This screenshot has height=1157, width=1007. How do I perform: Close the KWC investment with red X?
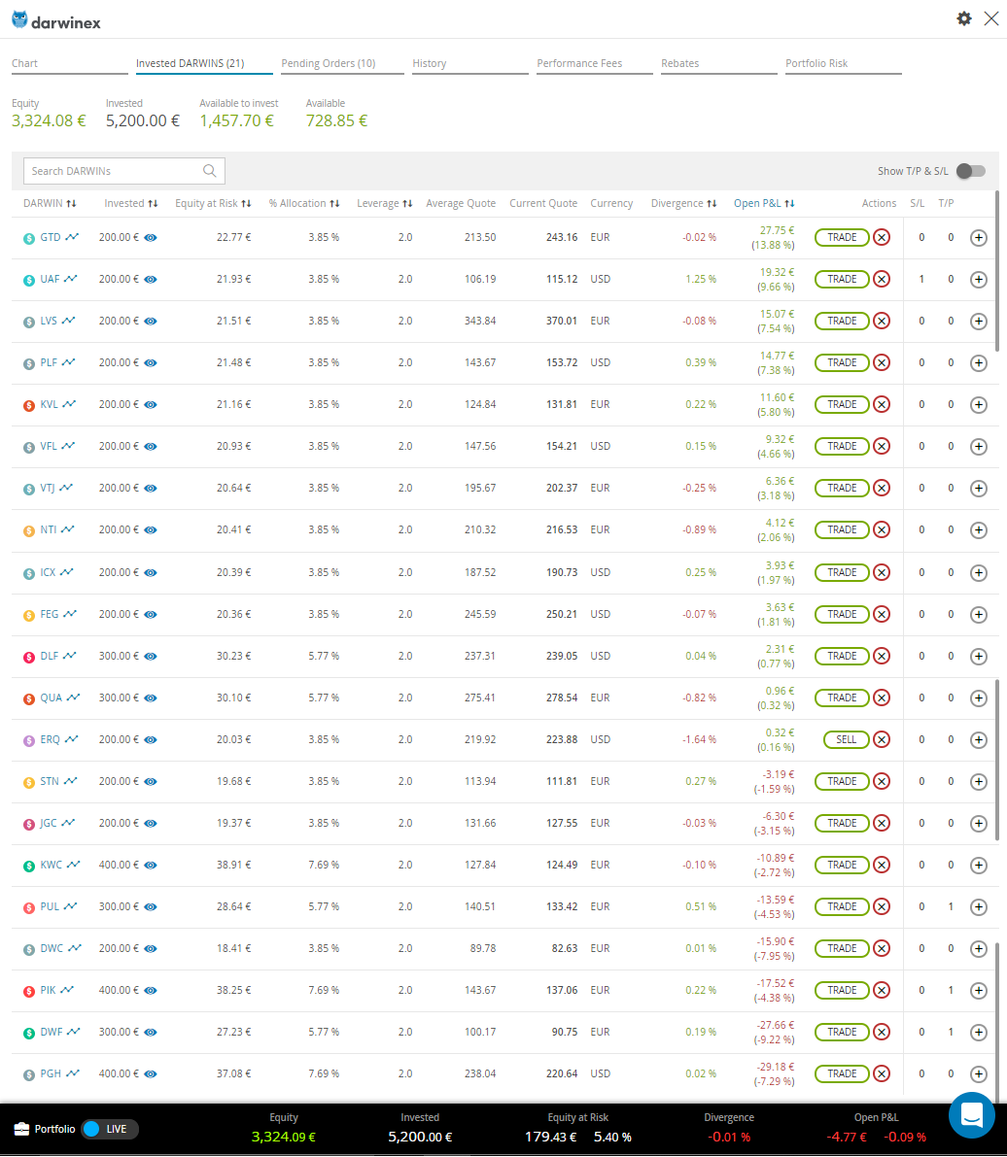(x=882, y=865)
